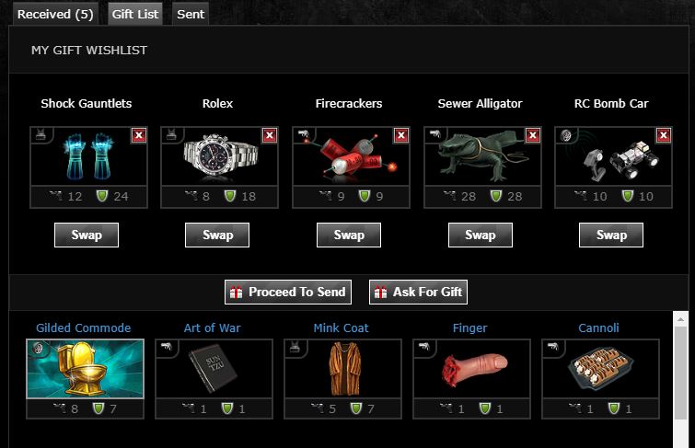
Task: Remove Rolex using red X icon
Action: [x=270, y=135]
